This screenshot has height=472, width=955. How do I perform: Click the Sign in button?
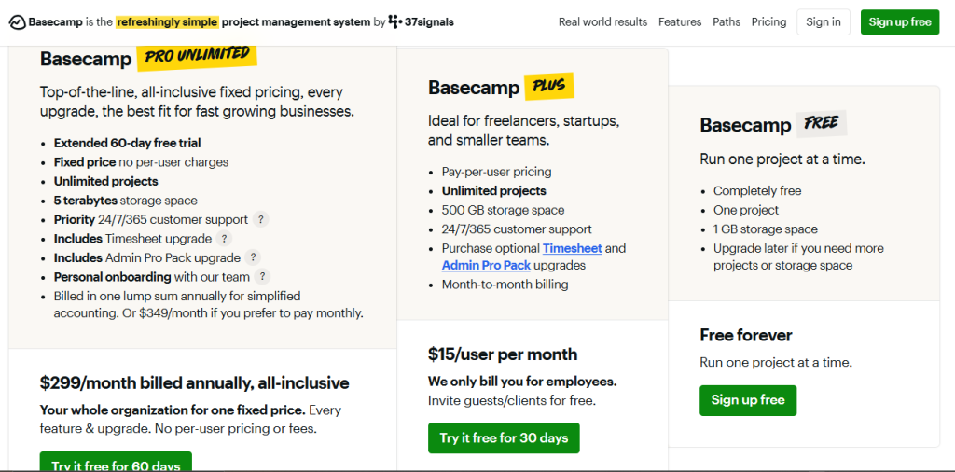(x=823, y=21)
